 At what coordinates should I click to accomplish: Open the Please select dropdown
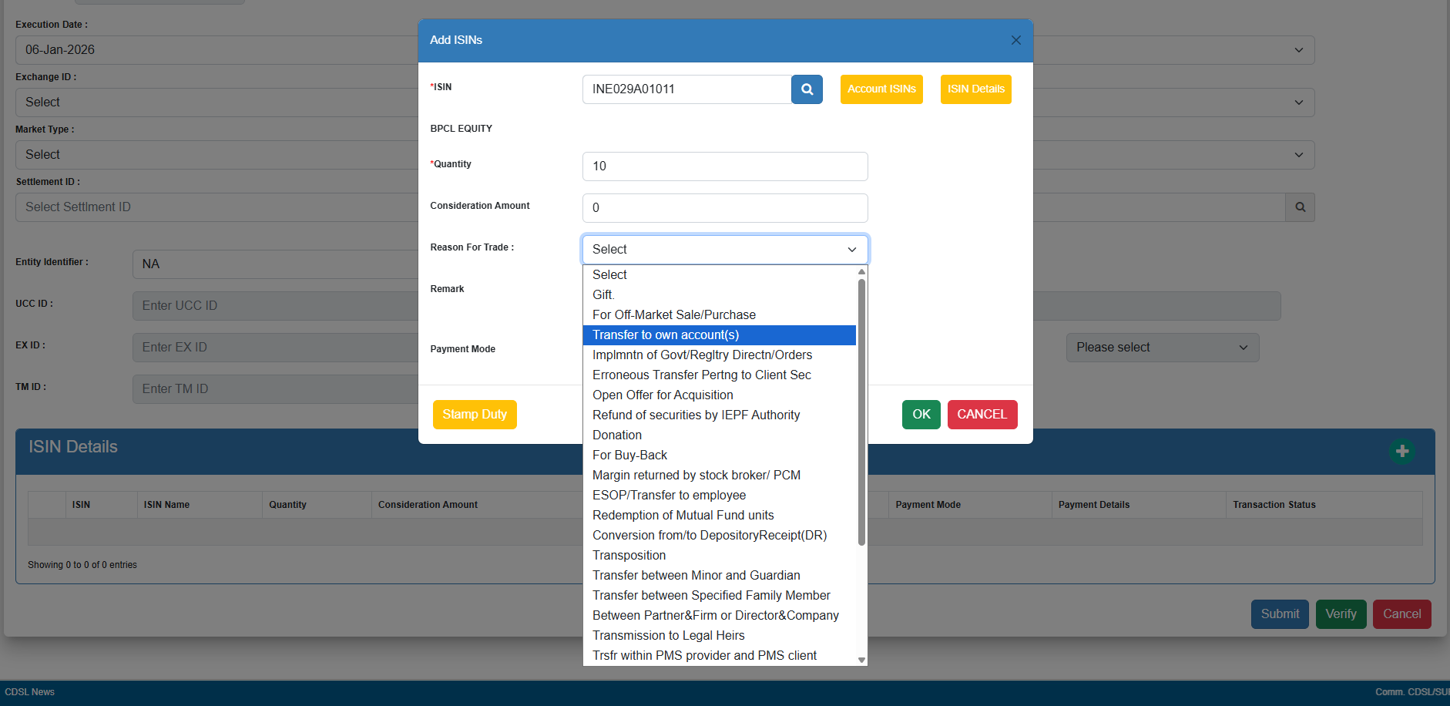[1162, 348]
